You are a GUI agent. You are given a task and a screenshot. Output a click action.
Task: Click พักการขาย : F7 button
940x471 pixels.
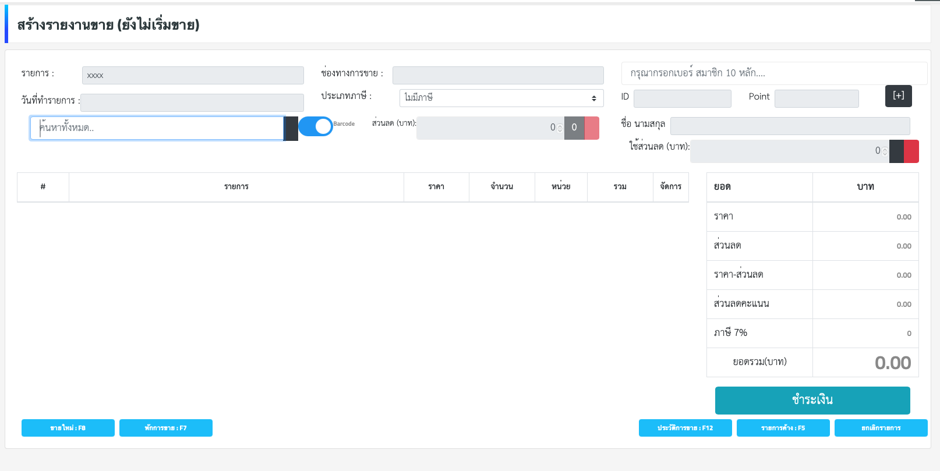pos(166,428)
